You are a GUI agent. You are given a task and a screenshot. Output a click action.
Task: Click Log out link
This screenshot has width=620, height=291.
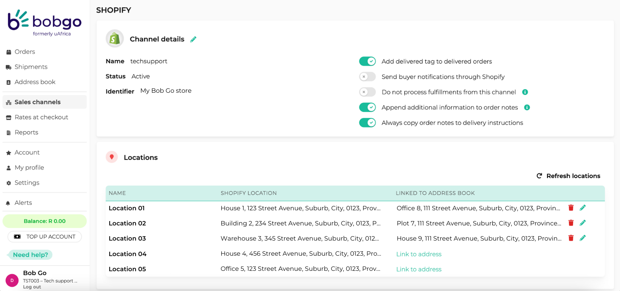pyautogui.click(x=32, y=287)
